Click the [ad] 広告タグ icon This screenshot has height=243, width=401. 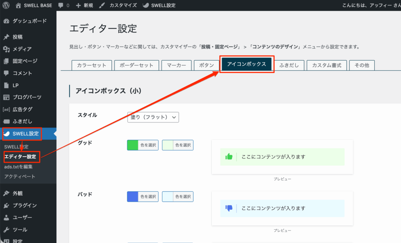7,109
